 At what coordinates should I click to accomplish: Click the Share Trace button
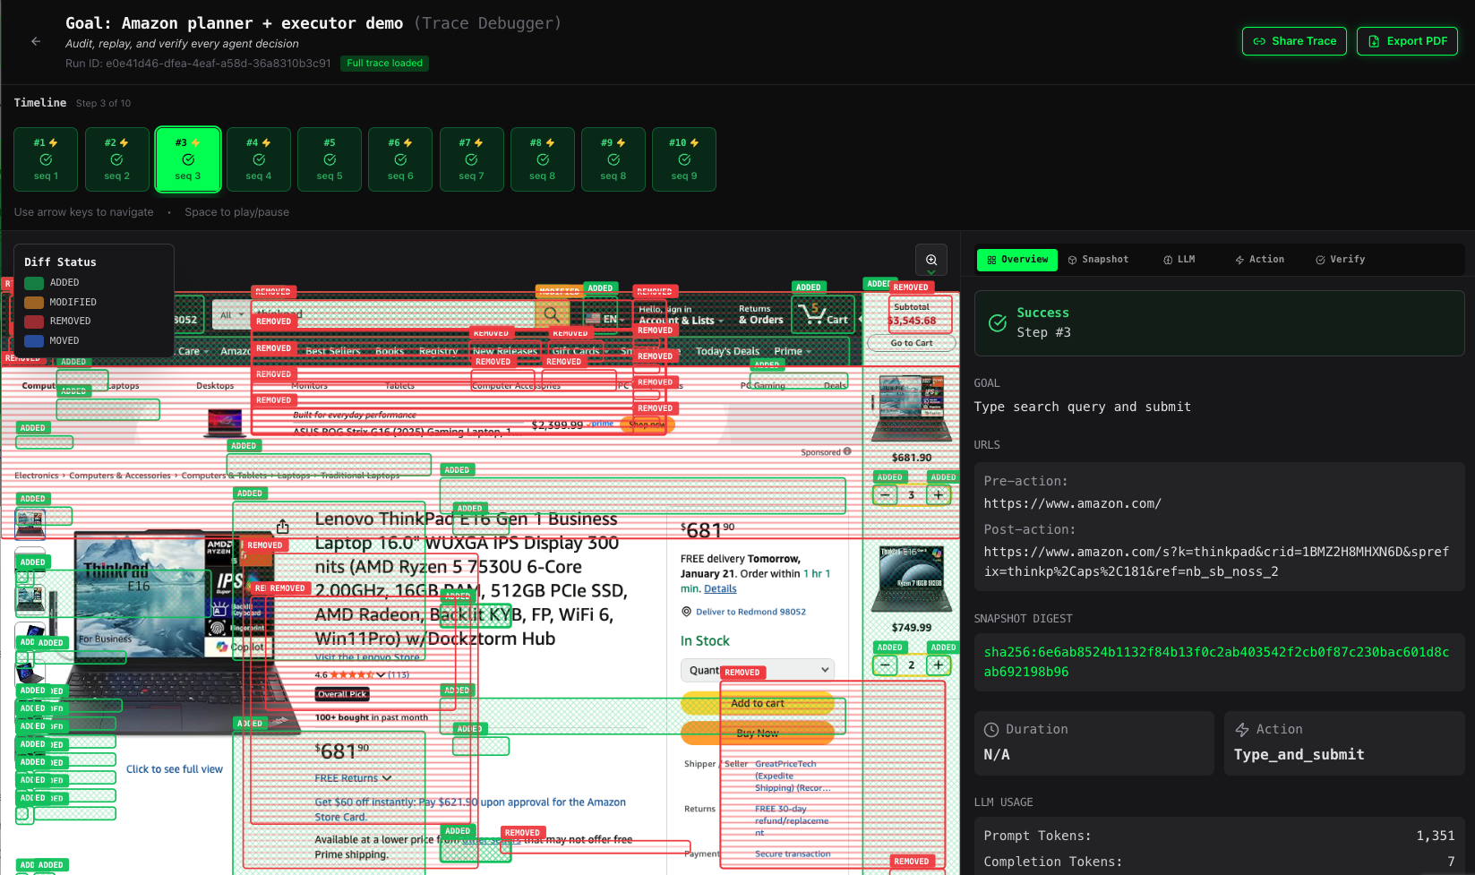[x=1294, y=41]
